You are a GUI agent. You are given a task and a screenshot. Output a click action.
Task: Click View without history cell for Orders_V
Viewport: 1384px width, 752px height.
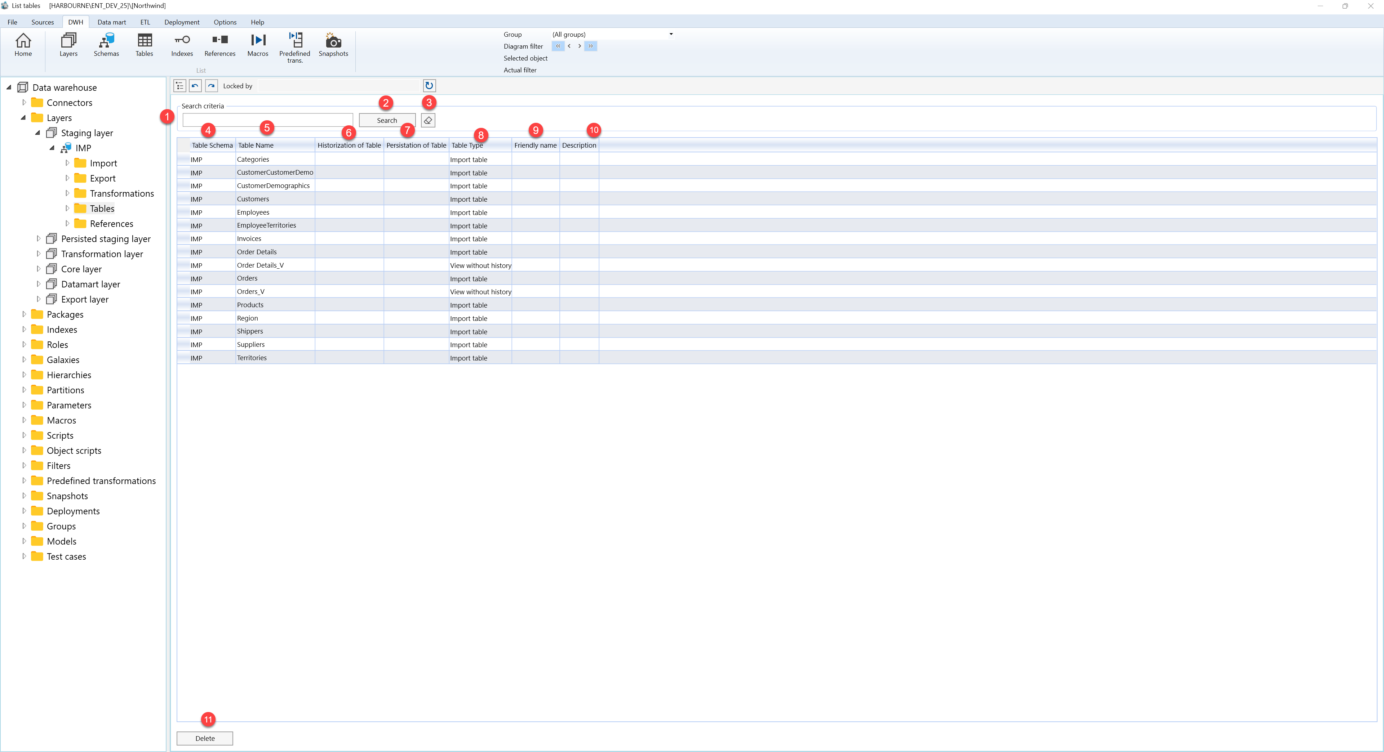(480, 291)
